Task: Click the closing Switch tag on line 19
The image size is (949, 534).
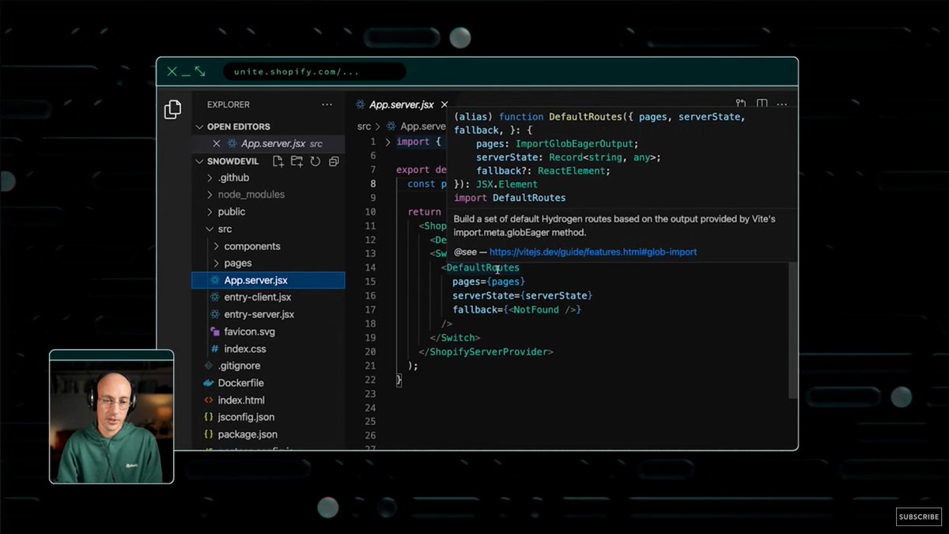Action: point(455,338)
